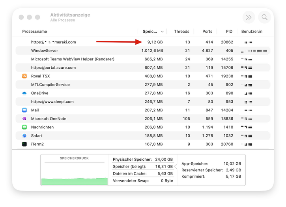Select the iTerm2 process name
Image resolution: width=286 pixels, height=207 pixels.
(x=37, y=144)
